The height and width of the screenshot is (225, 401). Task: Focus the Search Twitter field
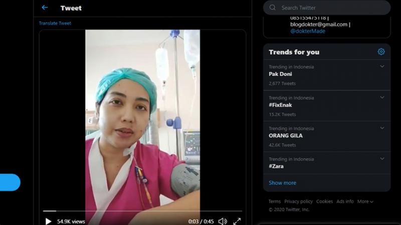pos(327,7)
